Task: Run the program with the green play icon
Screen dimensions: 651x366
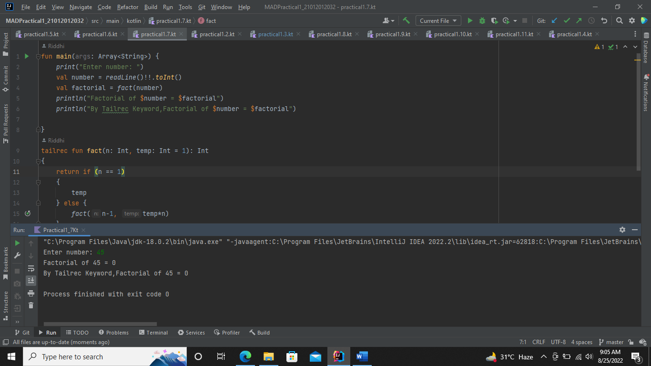Action: point(470,20)
